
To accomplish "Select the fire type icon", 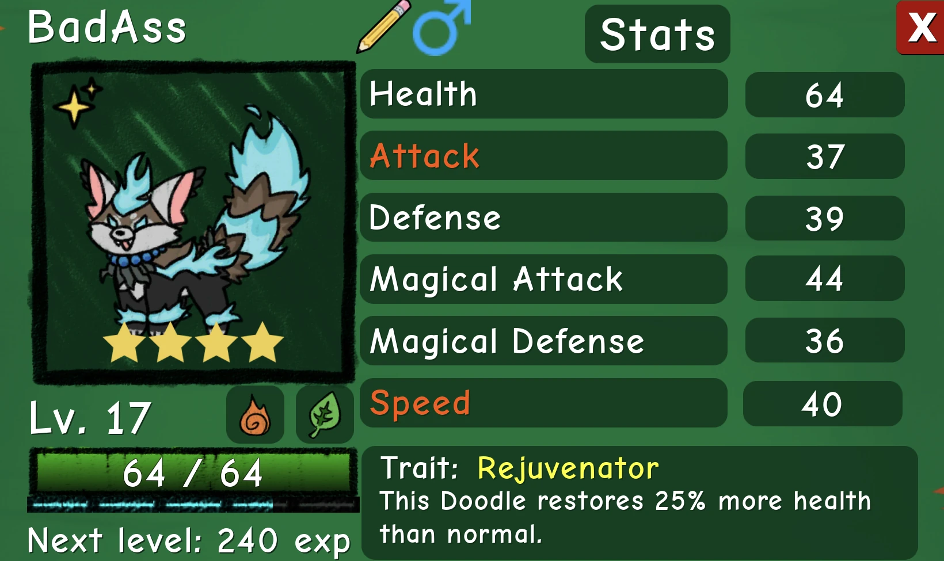I will point(255,414).
